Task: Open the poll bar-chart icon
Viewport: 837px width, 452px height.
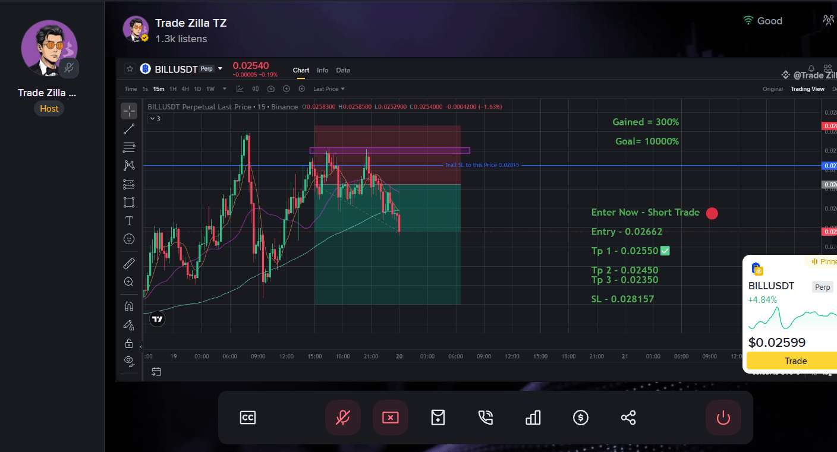Action: 533,418
